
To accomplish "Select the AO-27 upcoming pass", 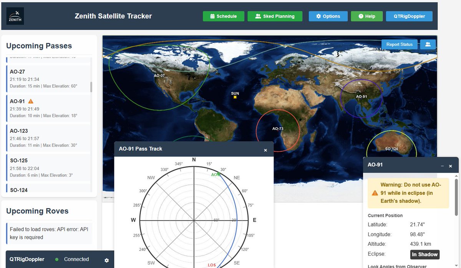I will 48,79.
